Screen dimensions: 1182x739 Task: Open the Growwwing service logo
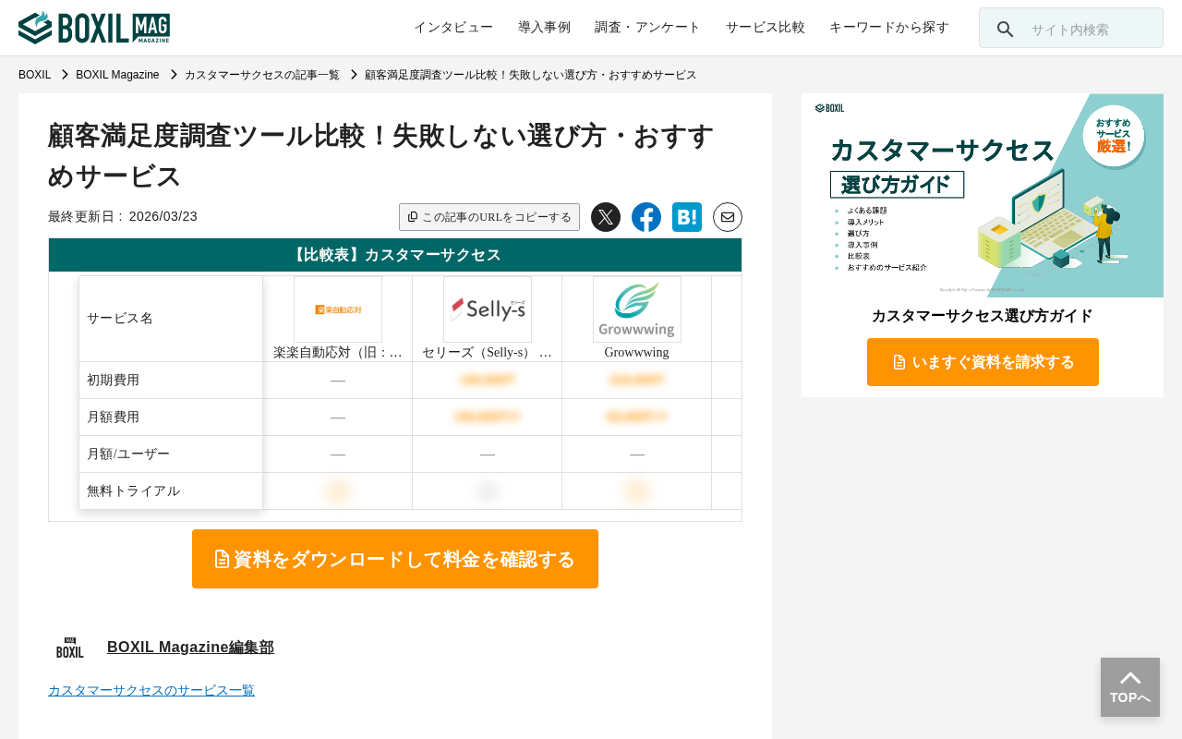click(637, 309)
